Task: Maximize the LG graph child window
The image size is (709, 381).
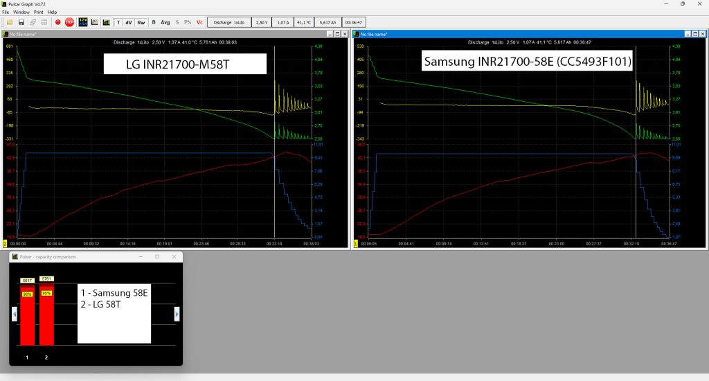Action: tap(337, 34)
